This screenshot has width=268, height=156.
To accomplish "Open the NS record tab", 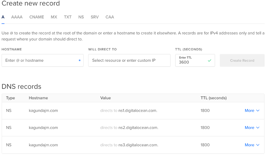I will point(81,17).
